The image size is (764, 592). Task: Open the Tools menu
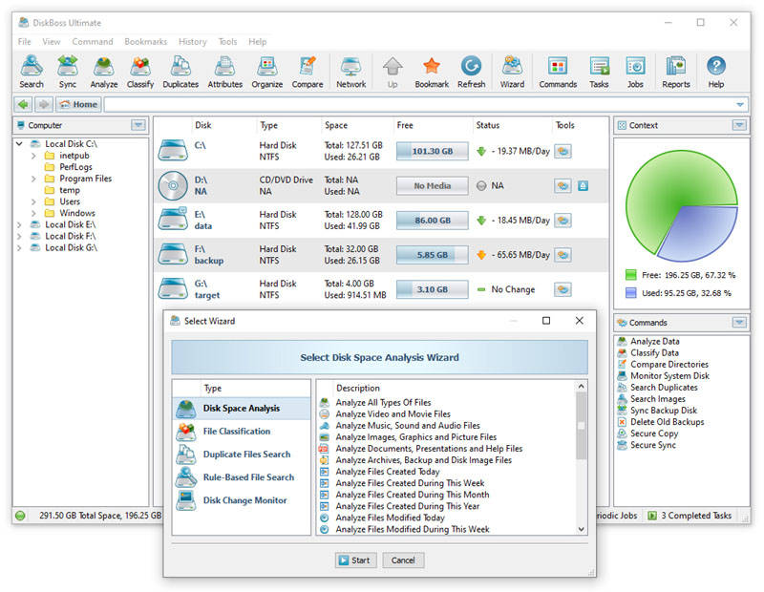click(x=226, y=41)
